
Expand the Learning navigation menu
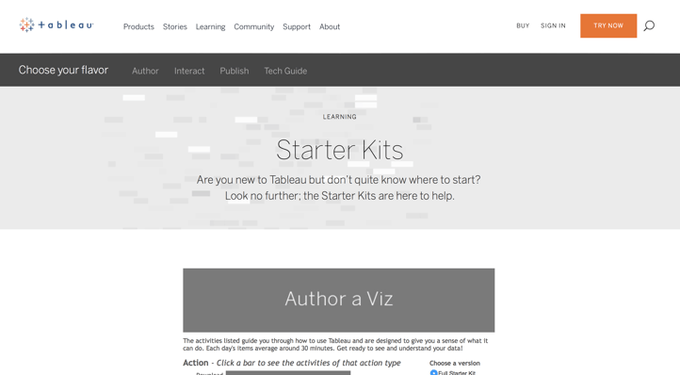(x=210, y=27)
